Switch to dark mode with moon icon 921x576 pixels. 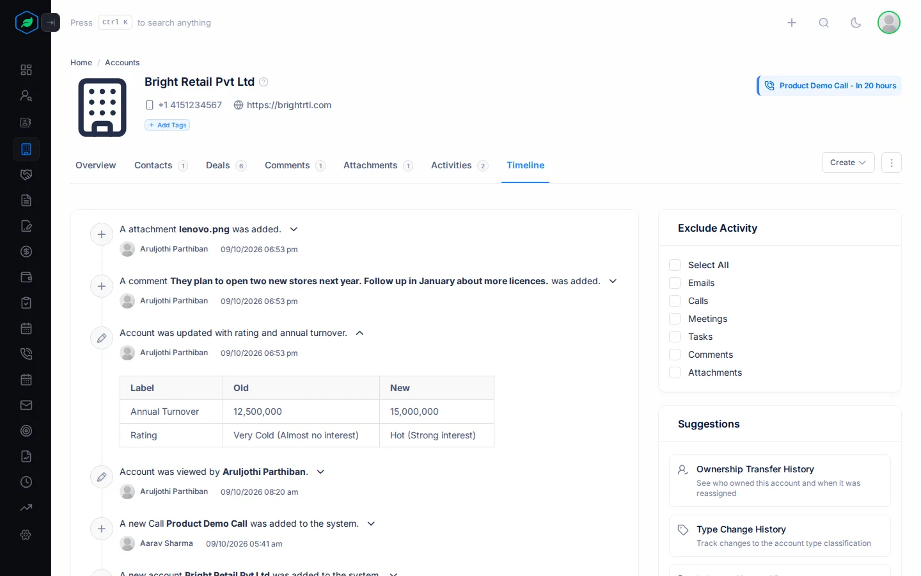click(x=856, y=22)
